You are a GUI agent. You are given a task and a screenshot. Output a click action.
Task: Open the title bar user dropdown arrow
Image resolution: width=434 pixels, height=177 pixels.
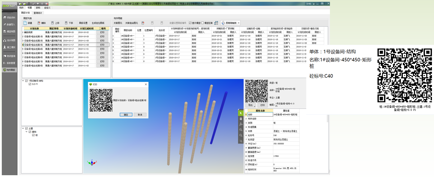point(314,4)
